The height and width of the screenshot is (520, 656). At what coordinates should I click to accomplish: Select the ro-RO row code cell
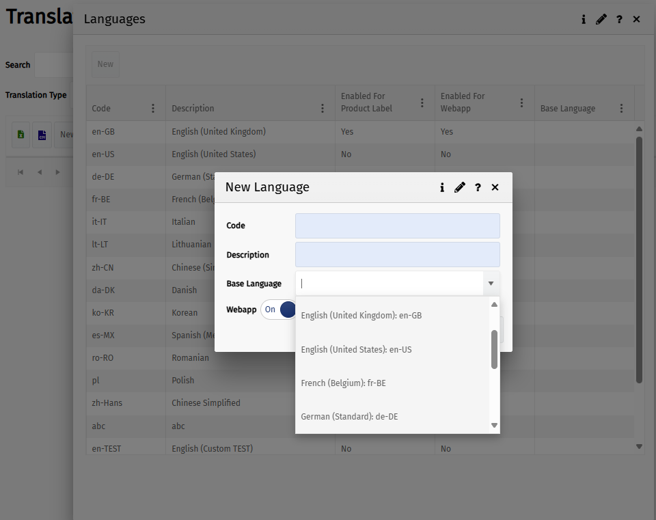coord(126,358)
